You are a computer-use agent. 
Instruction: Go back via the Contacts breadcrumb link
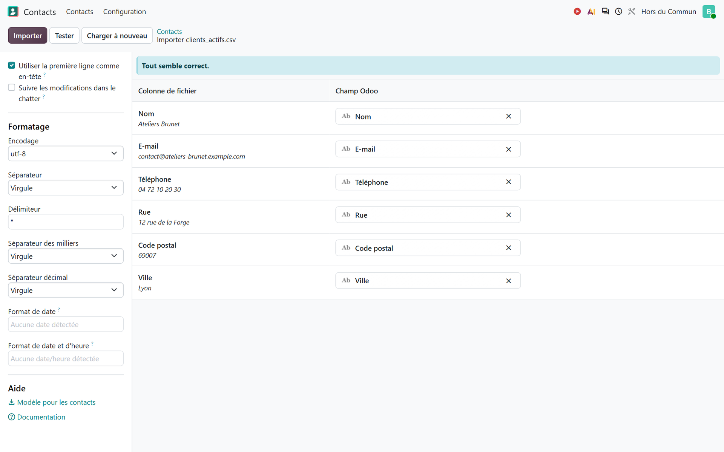(169, 32)
